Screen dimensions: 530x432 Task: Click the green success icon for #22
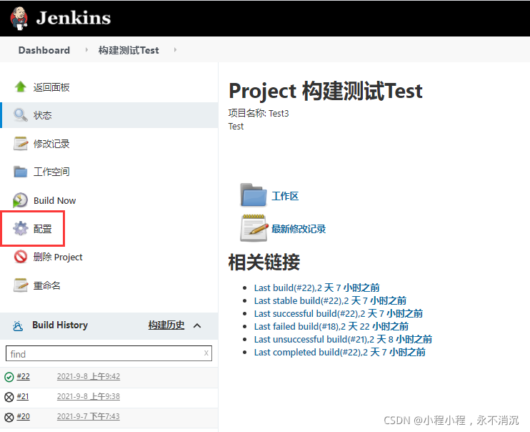point(9,377)
